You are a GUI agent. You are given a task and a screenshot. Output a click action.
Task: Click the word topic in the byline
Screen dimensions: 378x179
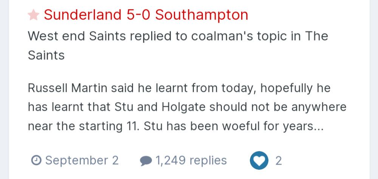[272, 36]
